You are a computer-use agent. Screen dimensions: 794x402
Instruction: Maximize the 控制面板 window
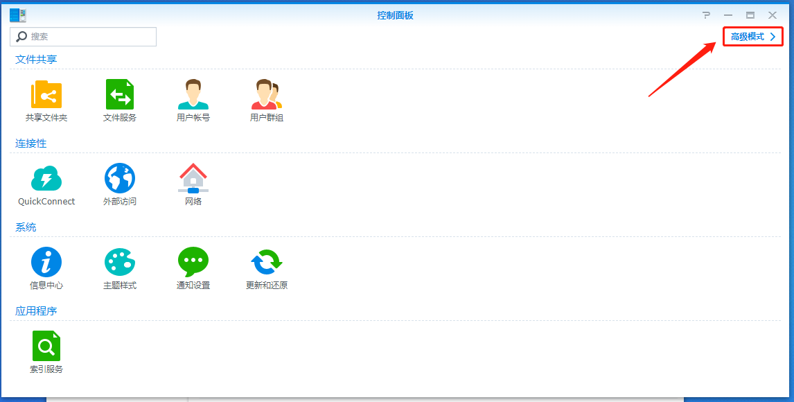pos(750,15)
